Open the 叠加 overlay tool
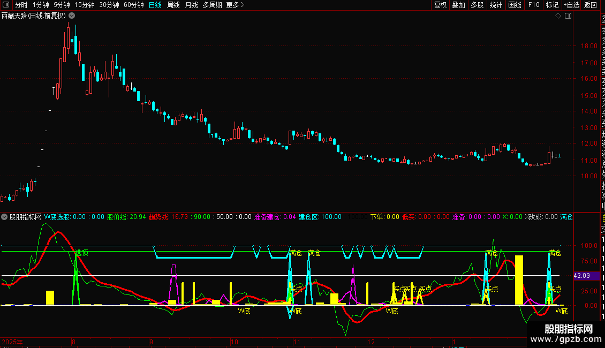The image size is (605, 348). [458, 5]
